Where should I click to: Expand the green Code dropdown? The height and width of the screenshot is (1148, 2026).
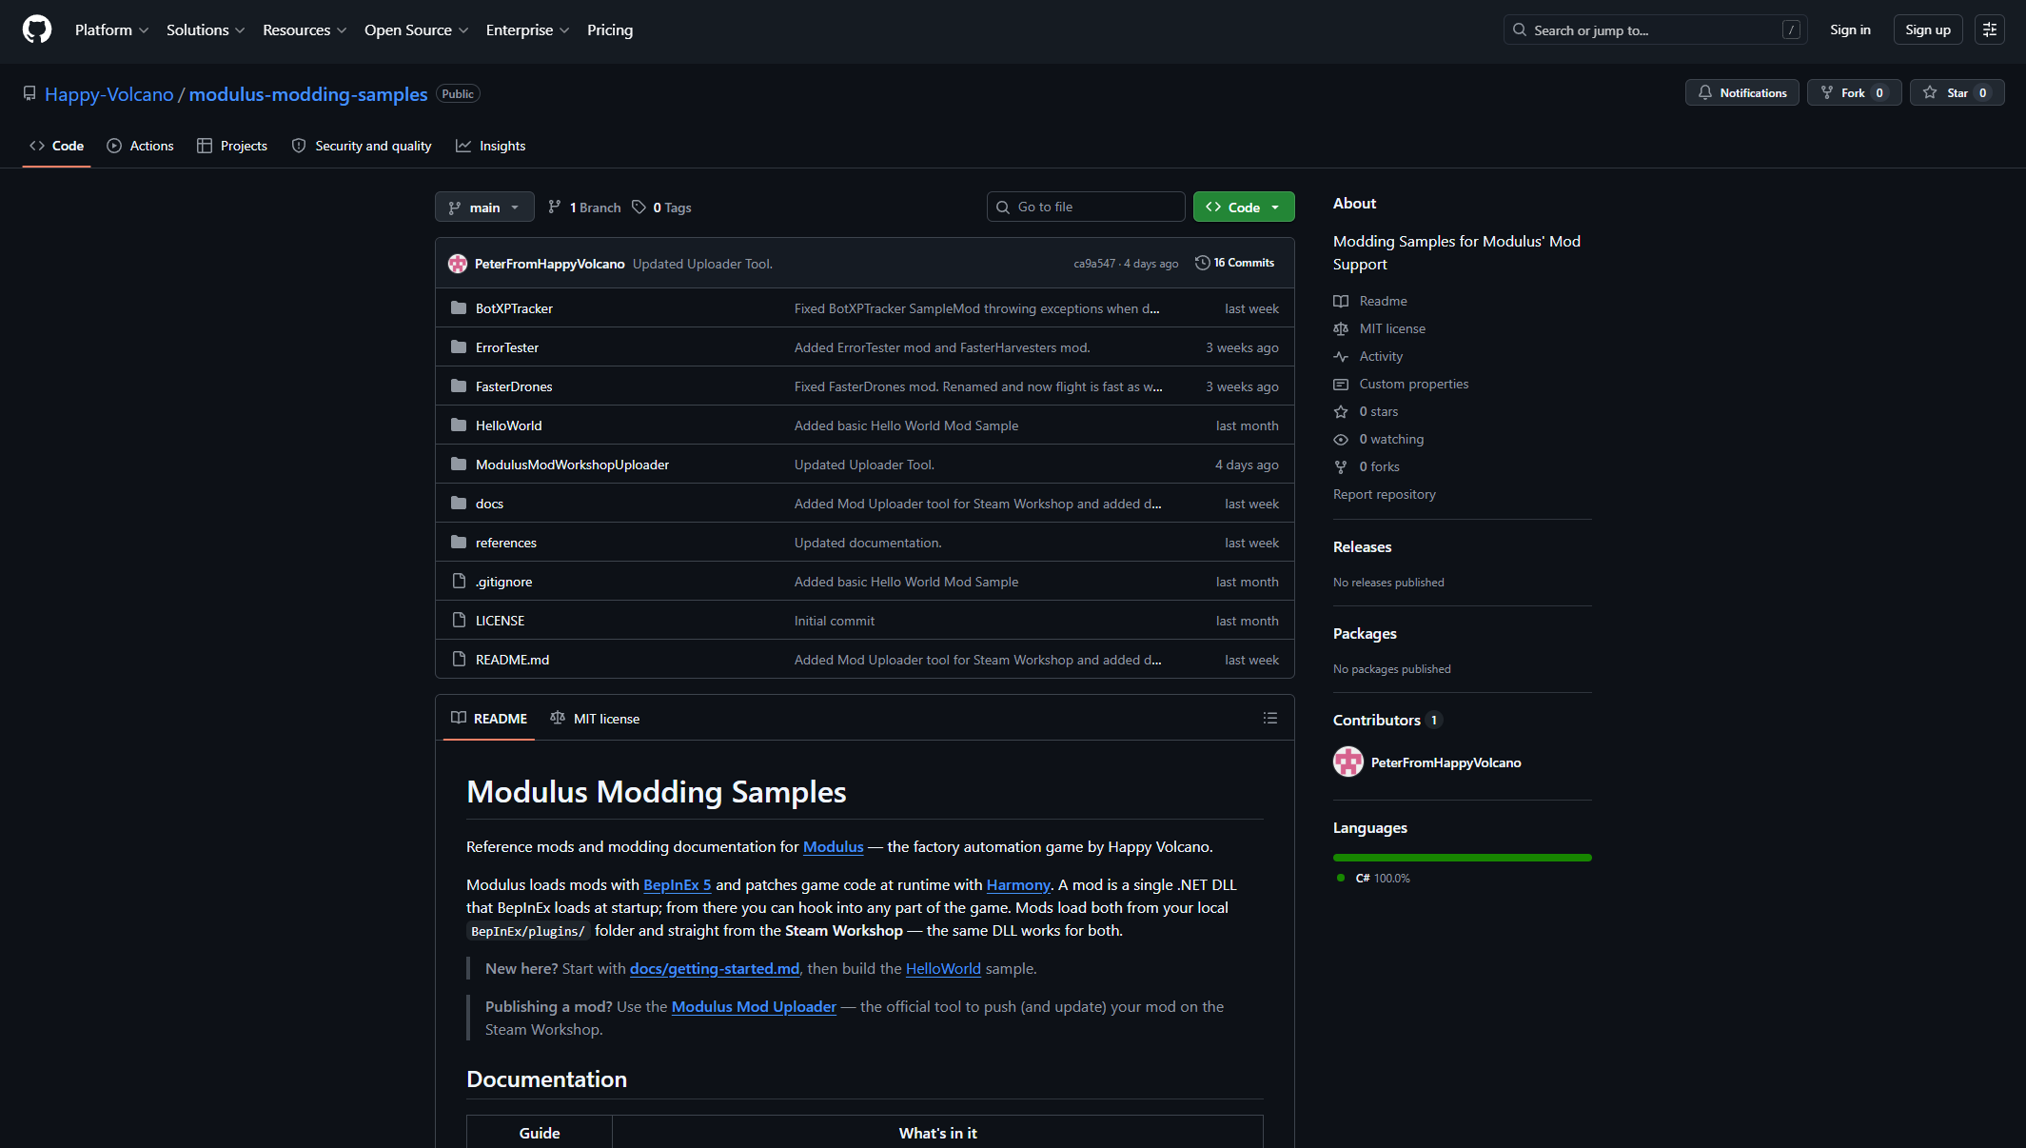click(x=1243, y=207)
